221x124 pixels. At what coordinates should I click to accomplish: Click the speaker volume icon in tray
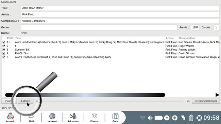point(150,118)
